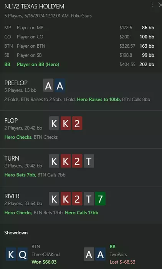Click the Won $66.03 result

point(44,262)
